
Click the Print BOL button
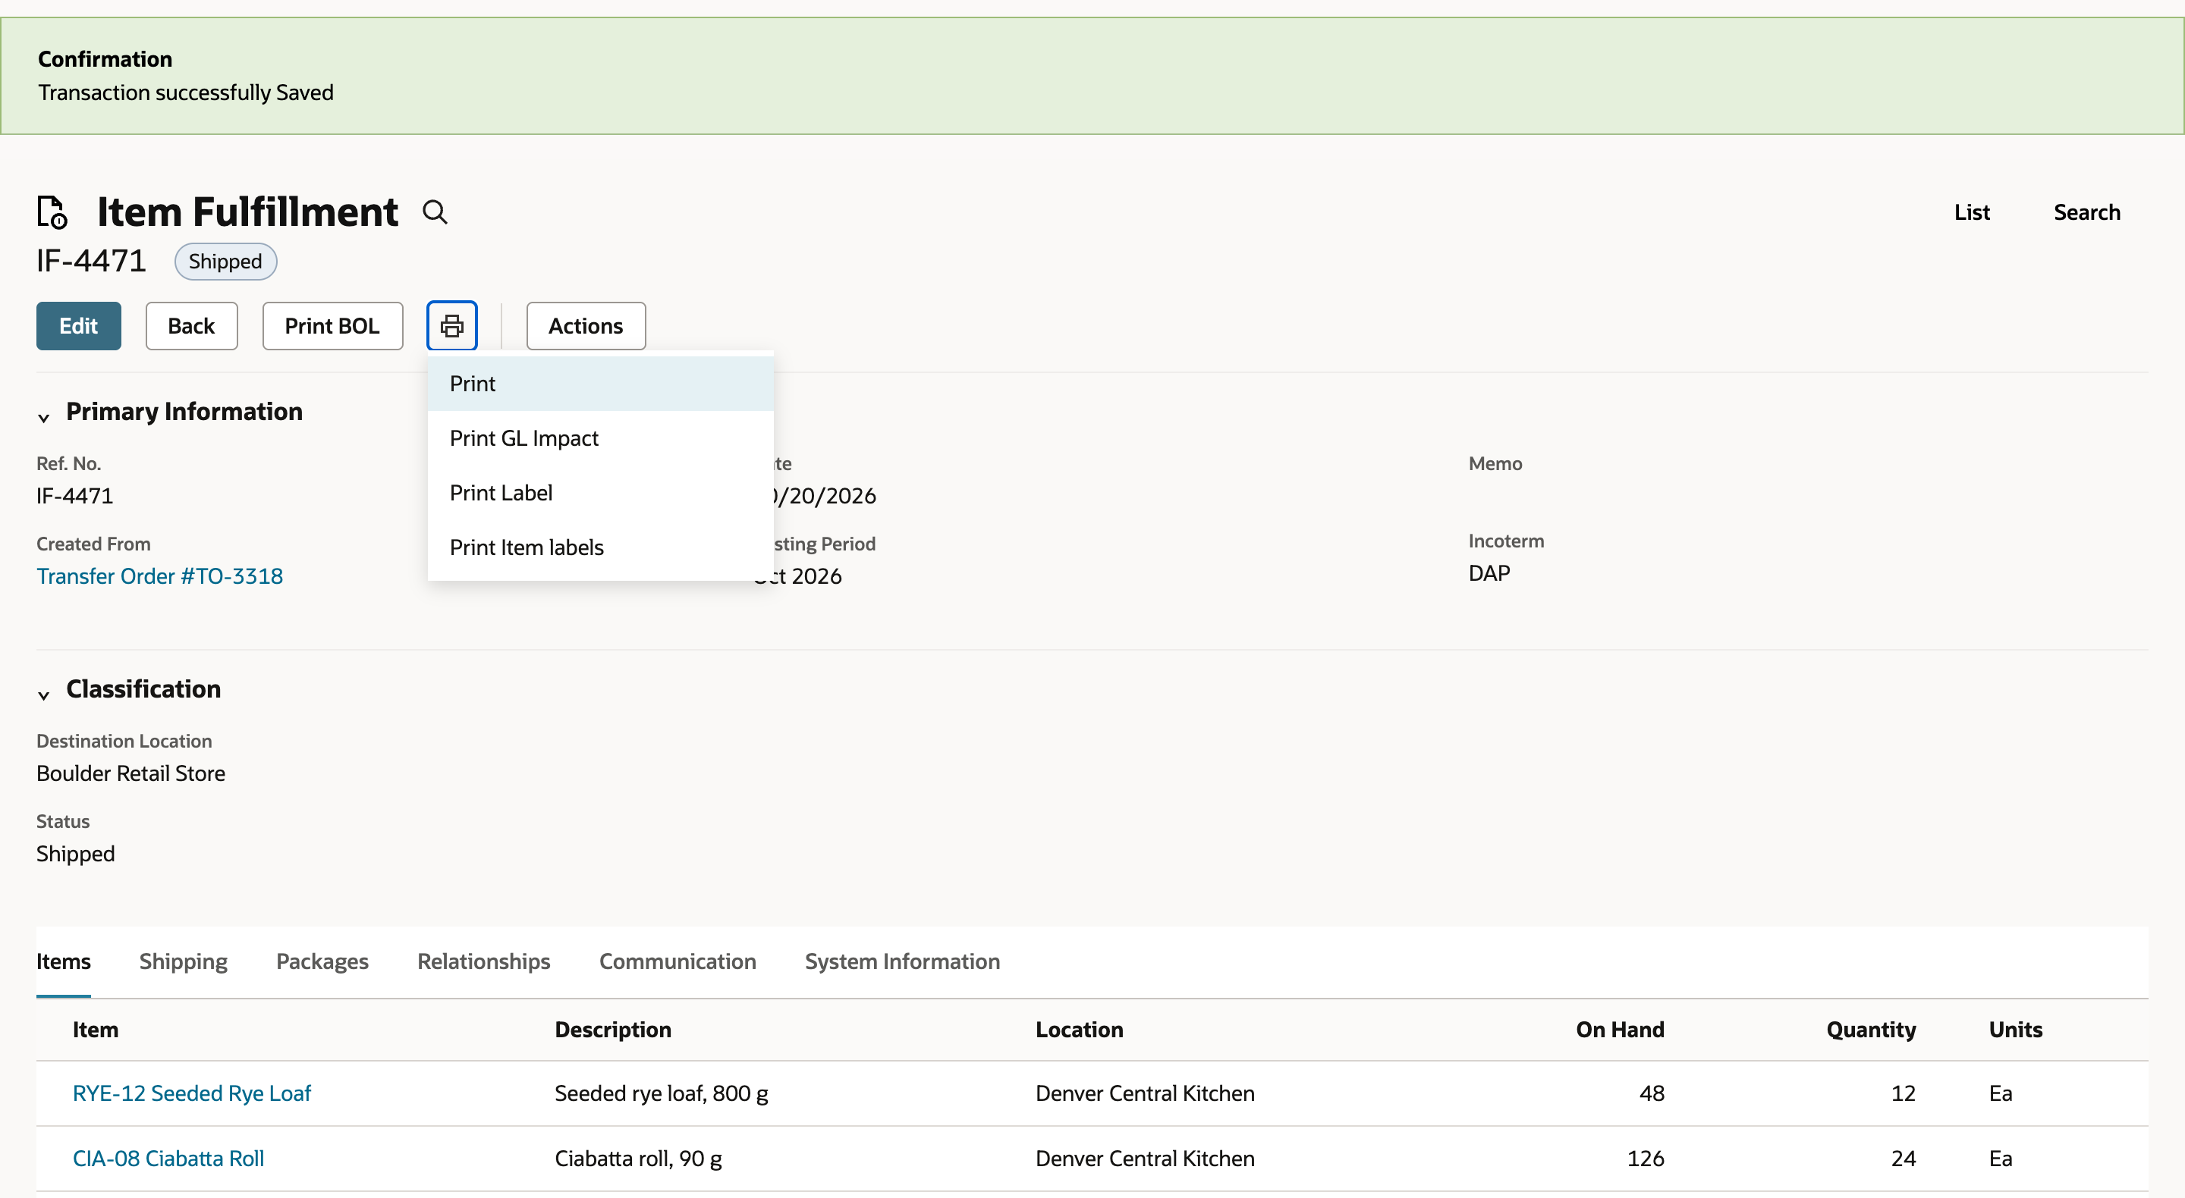(x=332, y=325)
